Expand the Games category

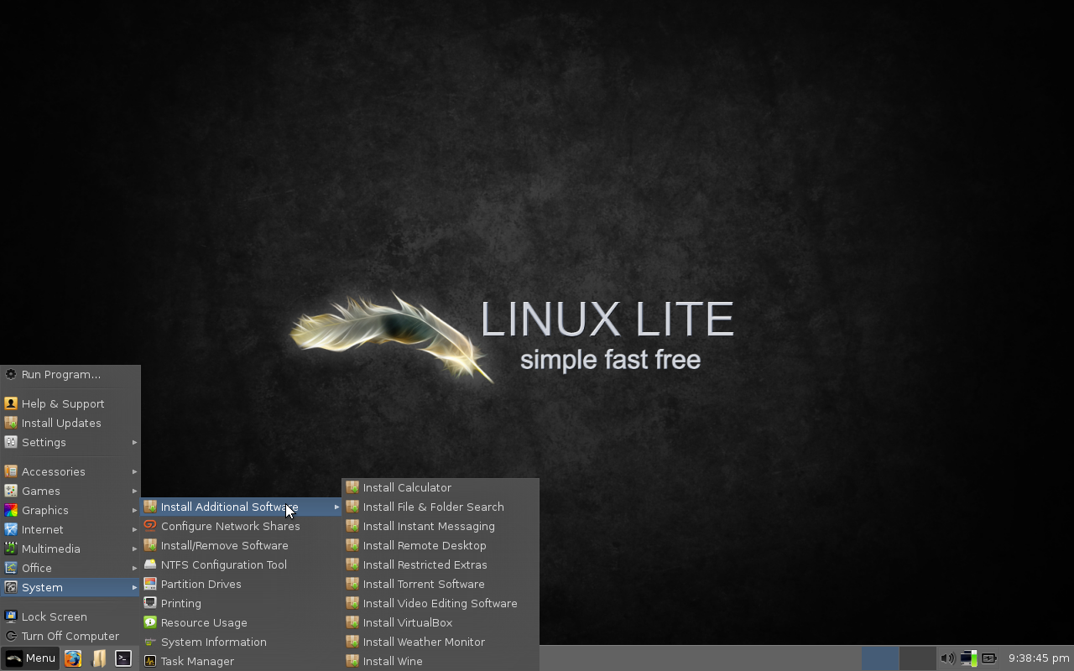[x=70, y=491]
